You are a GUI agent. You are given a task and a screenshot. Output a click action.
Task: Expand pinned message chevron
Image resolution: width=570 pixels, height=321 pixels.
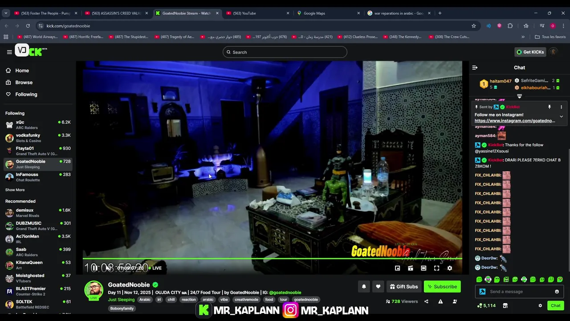point(561,117)
